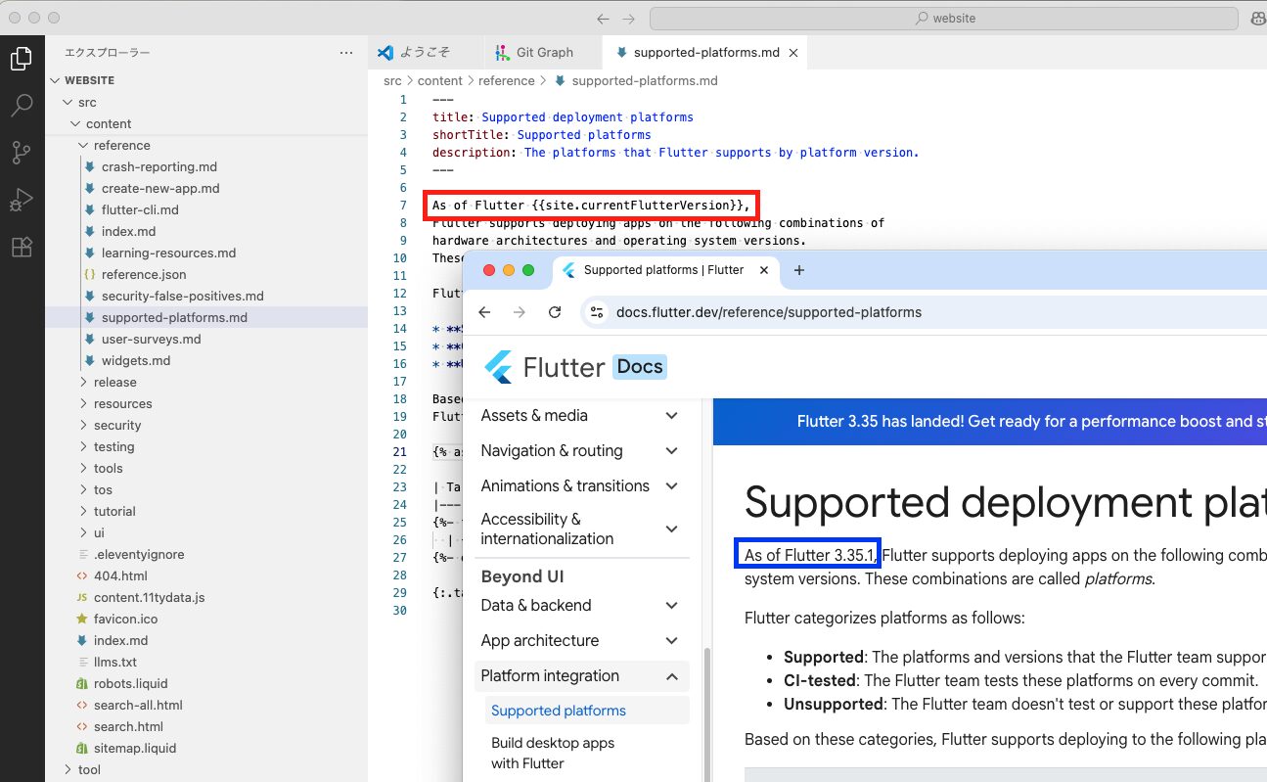The width and height of the screenshot is (1267, 782).
Task: Collapse the WEBSITE root folder
Action: coord(205,80)
